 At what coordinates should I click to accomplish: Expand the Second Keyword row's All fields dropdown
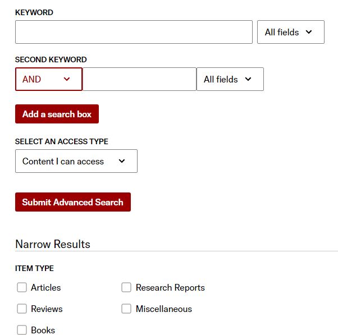click(x=229, y=79)
